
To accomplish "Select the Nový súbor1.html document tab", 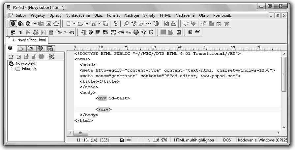I will pos(27,40).
